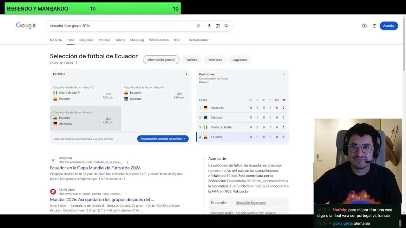Open Ecuador vs Alemania match
This screenshot has width=406, height=228.
pyautogui.click(x=85, y=118)
